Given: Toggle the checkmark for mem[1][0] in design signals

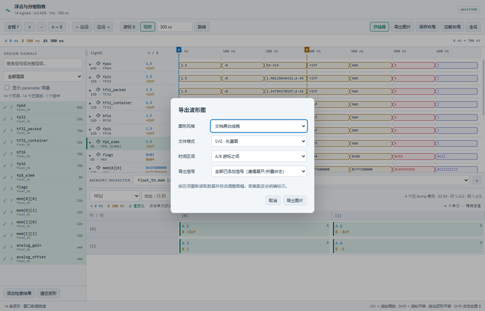Looking at the screenshot, I should tap(5, 224).
